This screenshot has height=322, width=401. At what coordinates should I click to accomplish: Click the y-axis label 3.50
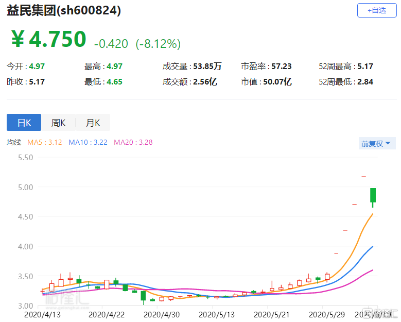[x=25, y=277]
